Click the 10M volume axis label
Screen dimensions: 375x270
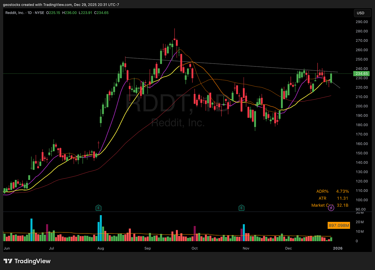coord(360,232)
